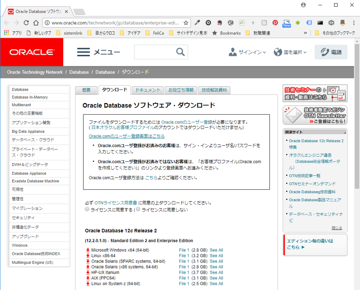Image resolution: width=360 pixels, height=290 pixels.
Task: Click the site information icon in address bar
Action: point(47,23)
